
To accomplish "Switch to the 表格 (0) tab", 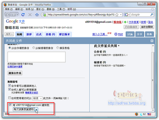I will pos(50,34).
